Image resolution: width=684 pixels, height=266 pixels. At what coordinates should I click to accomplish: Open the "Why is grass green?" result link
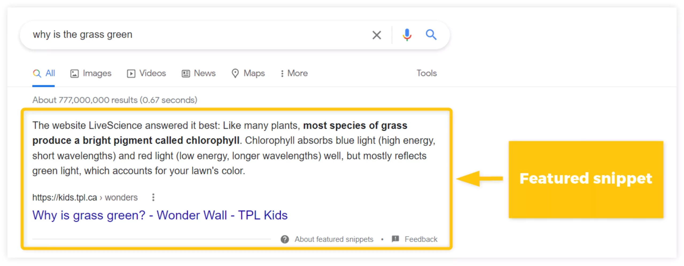[x=160, y=215]
